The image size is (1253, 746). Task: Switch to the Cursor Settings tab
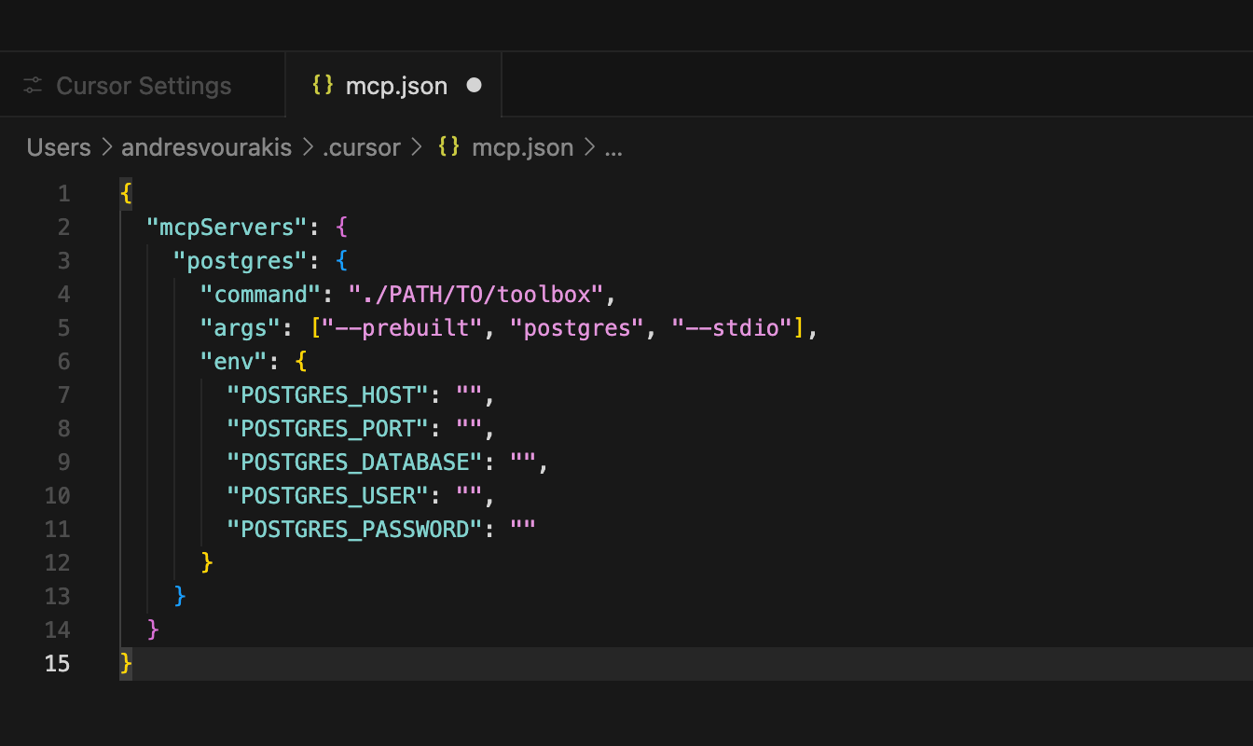[144, 85]
